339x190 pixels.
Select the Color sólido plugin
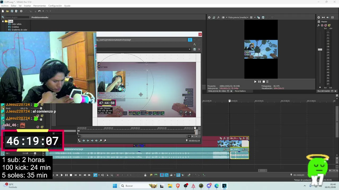[16, 24]
